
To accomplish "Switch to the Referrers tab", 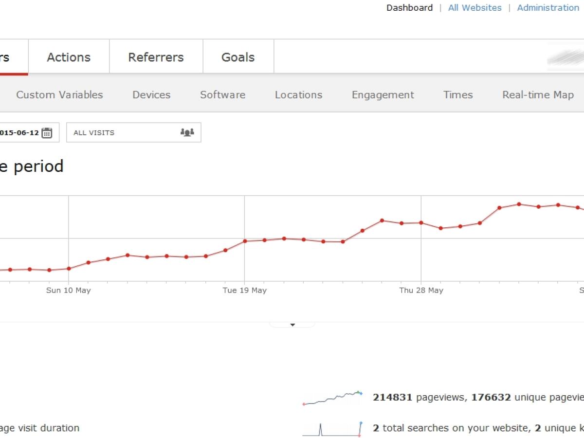I will coord(156,57).
